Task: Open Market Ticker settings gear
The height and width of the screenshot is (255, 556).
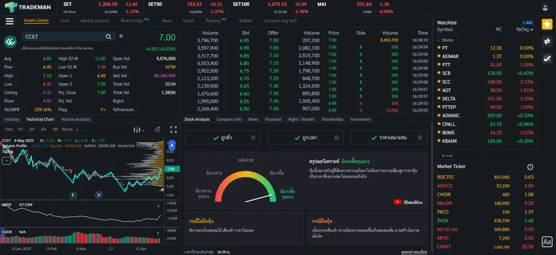Action: tap(530, 167)
